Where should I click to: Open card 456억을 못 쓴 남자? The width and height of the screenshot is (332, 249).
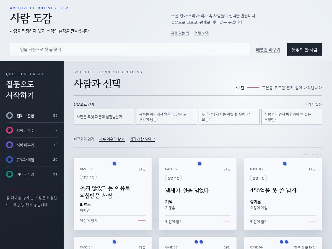click(x=283, y=194)
